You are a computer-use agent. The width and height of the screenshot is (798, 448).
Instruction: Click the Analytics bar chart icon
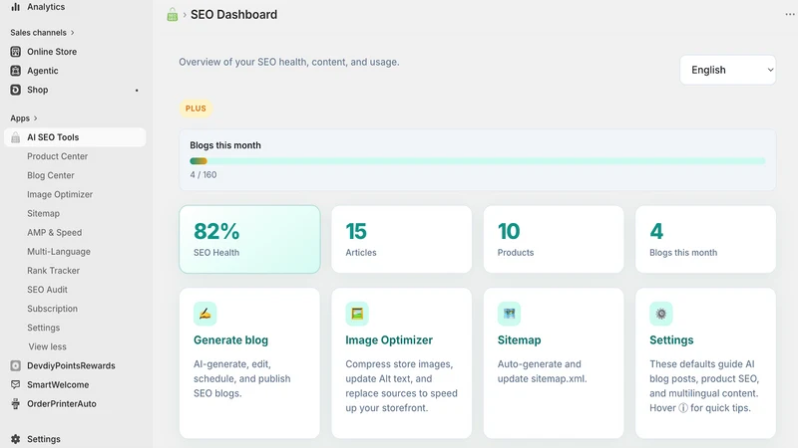pyautogui.click(x=16, y=7)
